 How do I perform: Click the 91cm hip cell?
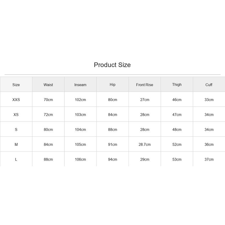(112, 144)
